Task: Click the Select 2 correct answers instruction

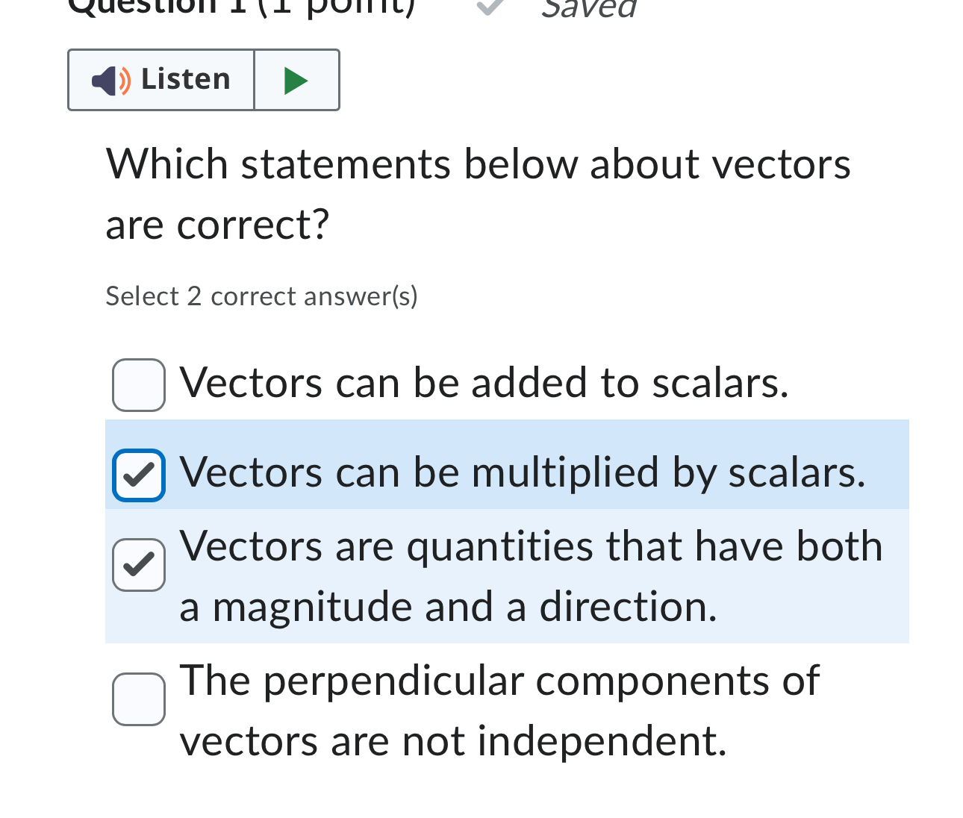Action: [261, 296]
